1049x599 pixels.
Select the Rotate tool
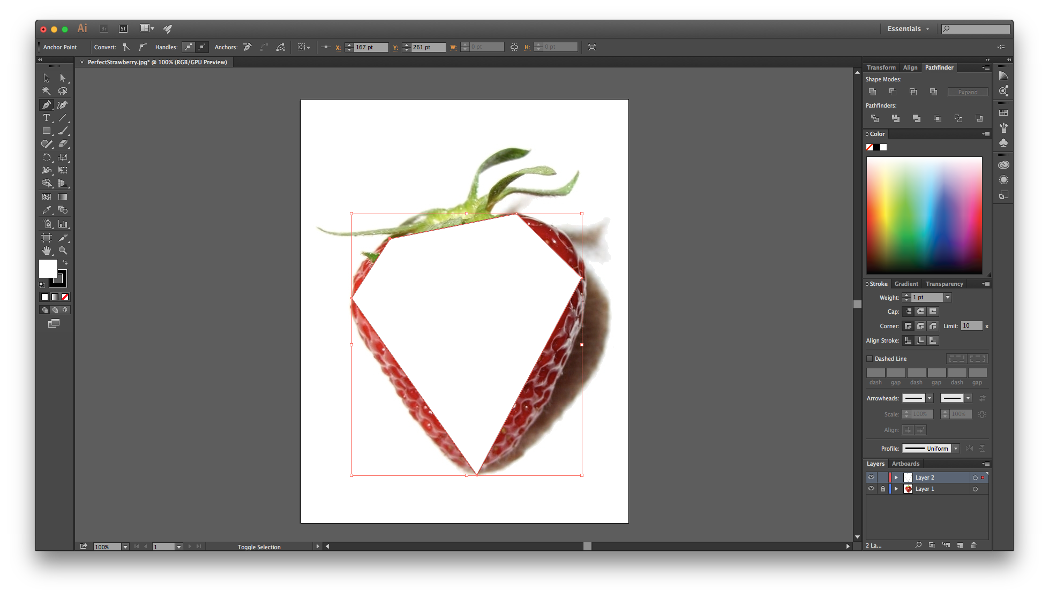[x=47, y=157]
